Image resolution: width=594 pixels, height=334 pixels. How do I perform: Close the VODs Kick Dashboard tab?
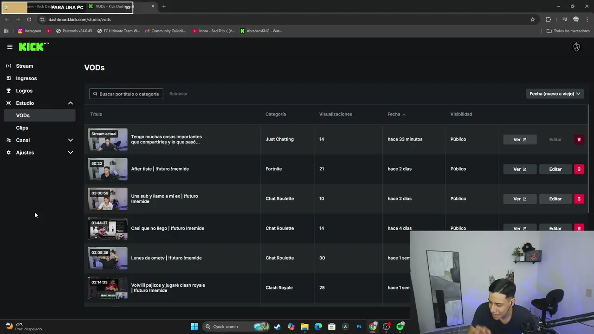tap(153, 6)
